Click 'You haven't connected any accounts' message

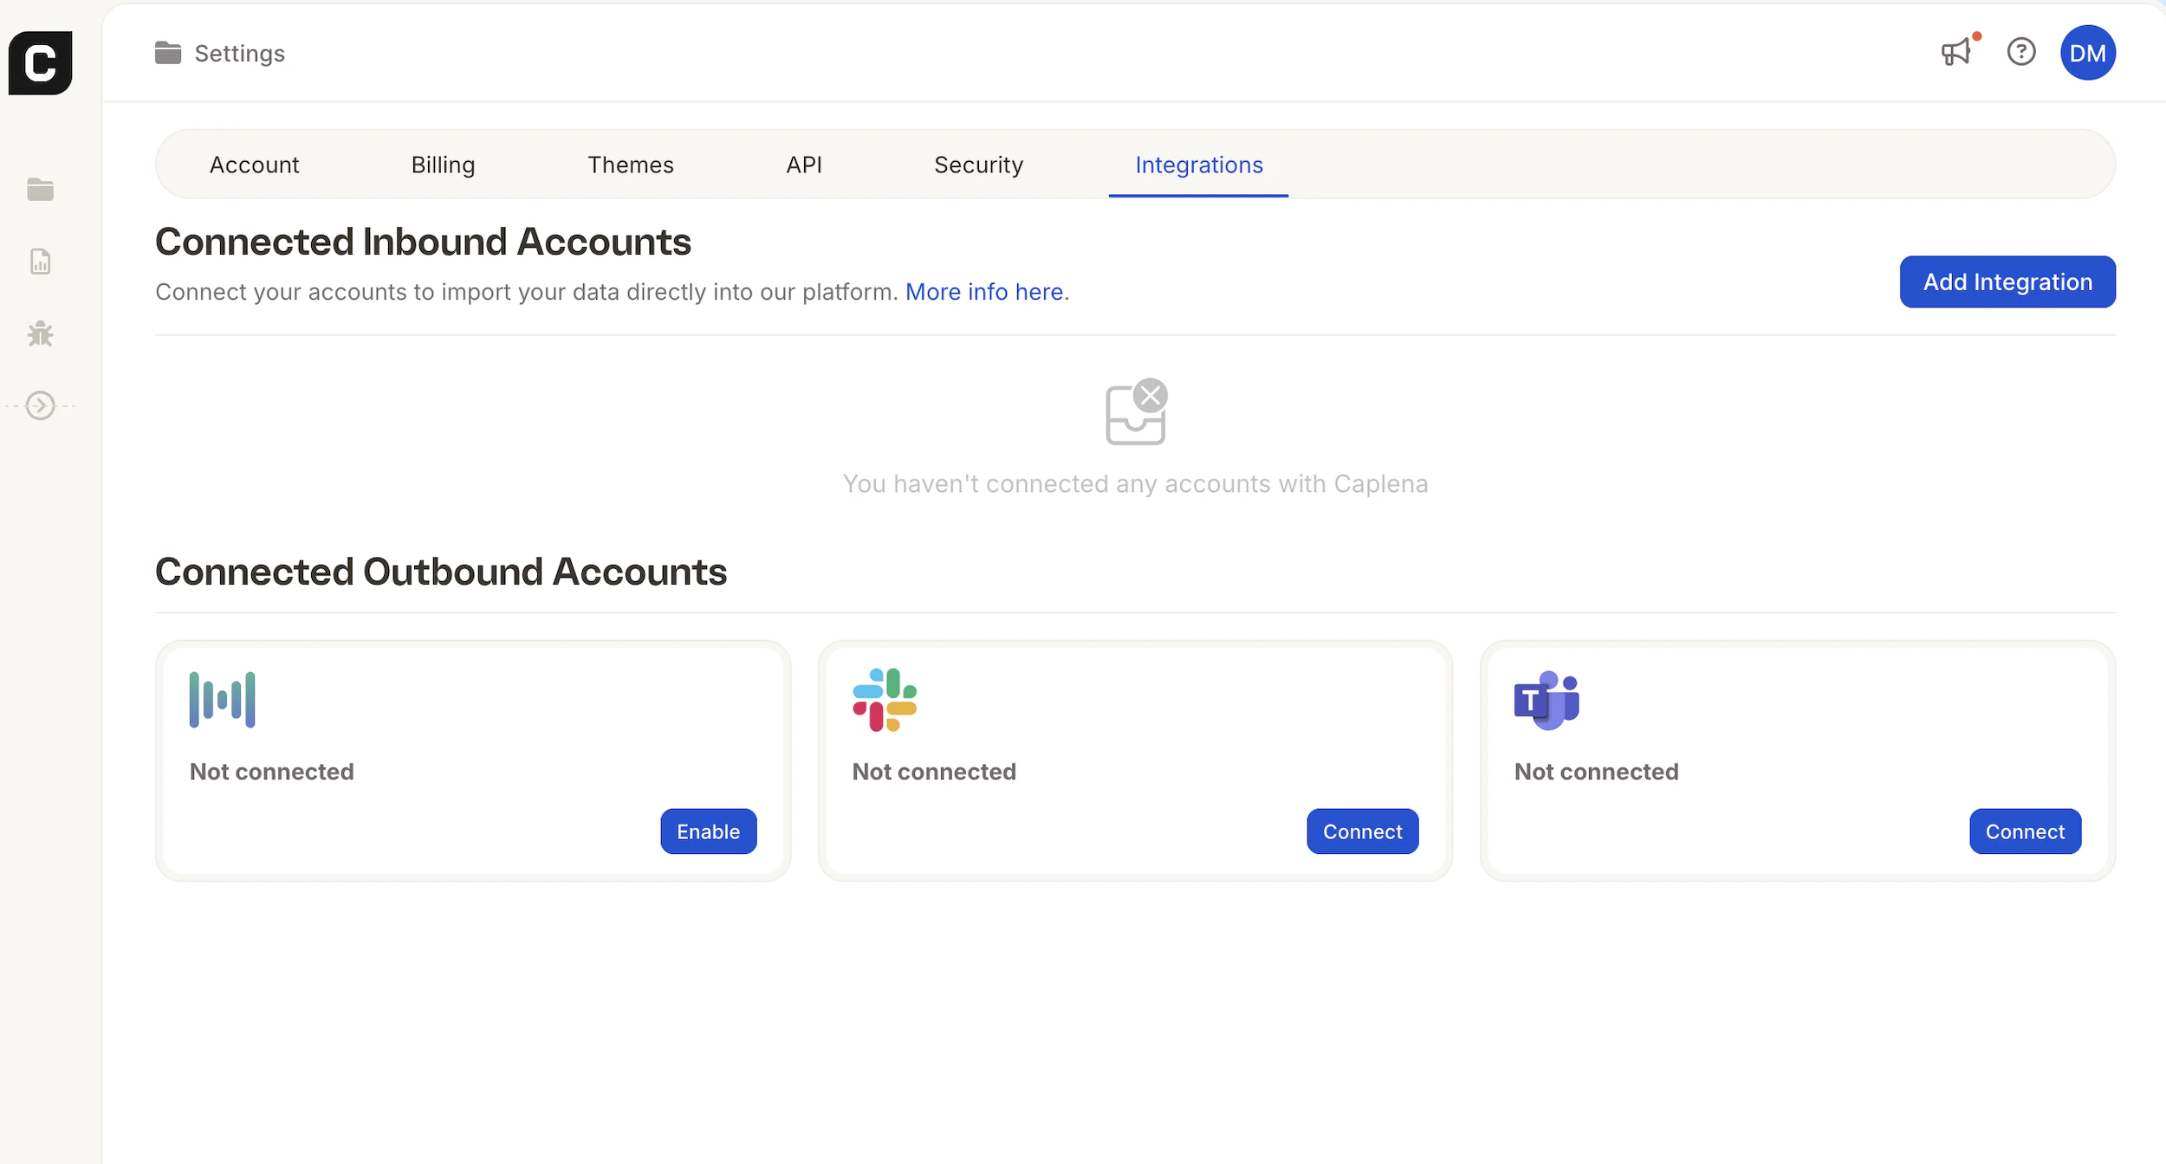1136,483
